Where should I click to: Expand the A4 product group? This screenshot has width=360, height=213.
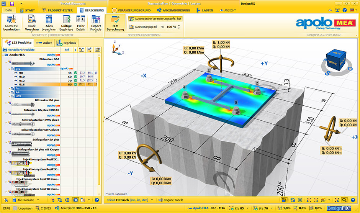10,92
